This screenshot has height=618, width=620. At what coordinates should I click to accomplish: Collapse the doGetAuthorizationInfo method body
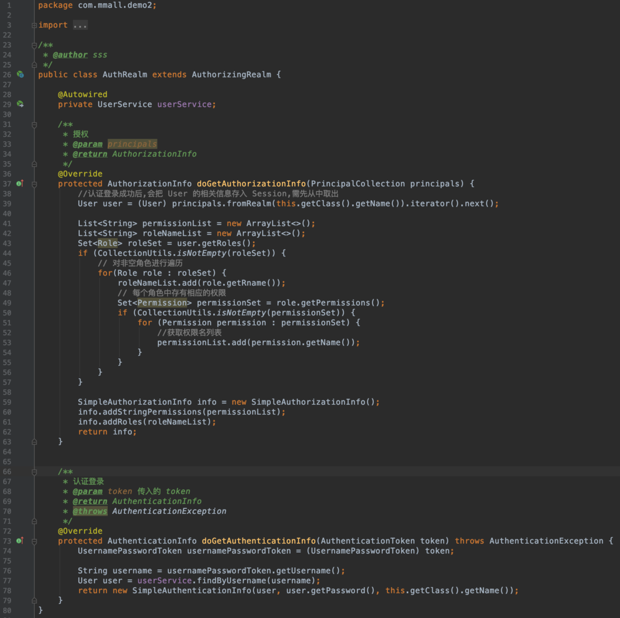pos(34,184)
